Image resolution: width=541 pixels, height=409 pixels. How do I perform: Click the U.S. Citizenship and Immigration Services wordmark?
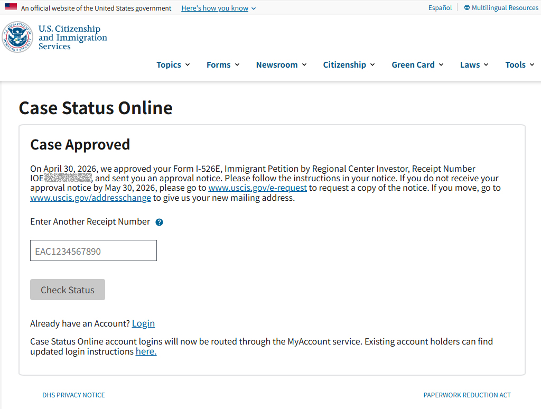coord(73,38)
